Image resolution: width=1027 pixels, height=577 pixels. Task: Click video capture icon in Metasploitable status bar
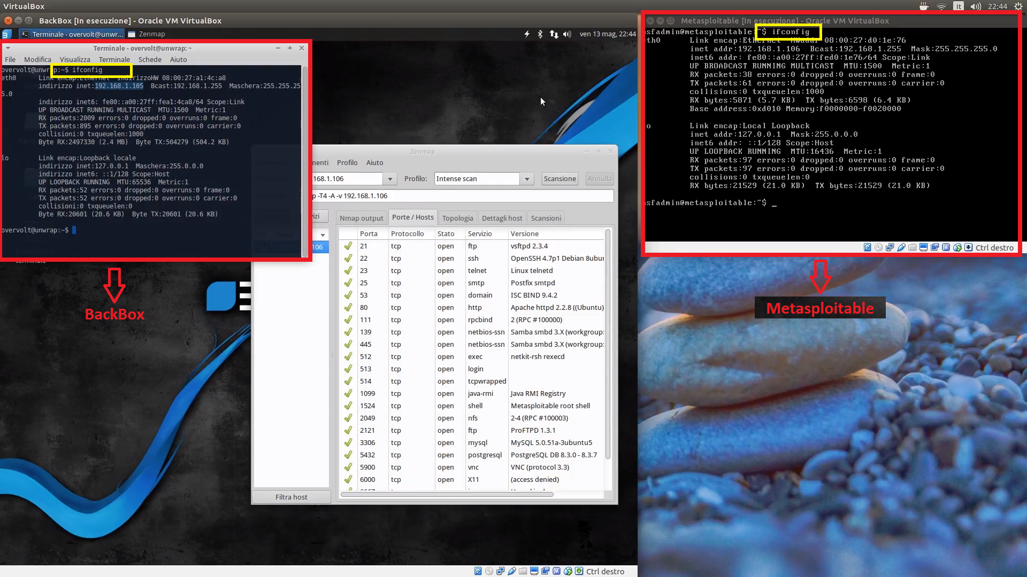pyautogui.click(x=934, y=247)
